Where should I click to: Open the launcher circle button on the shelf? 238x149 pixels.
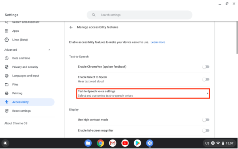pyautogui.click(x=5, y=143)
